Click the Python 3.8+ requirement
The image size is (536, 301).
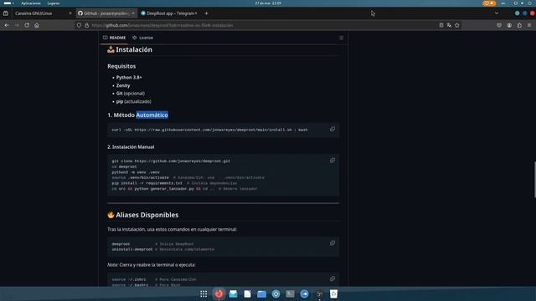(129, 78)
